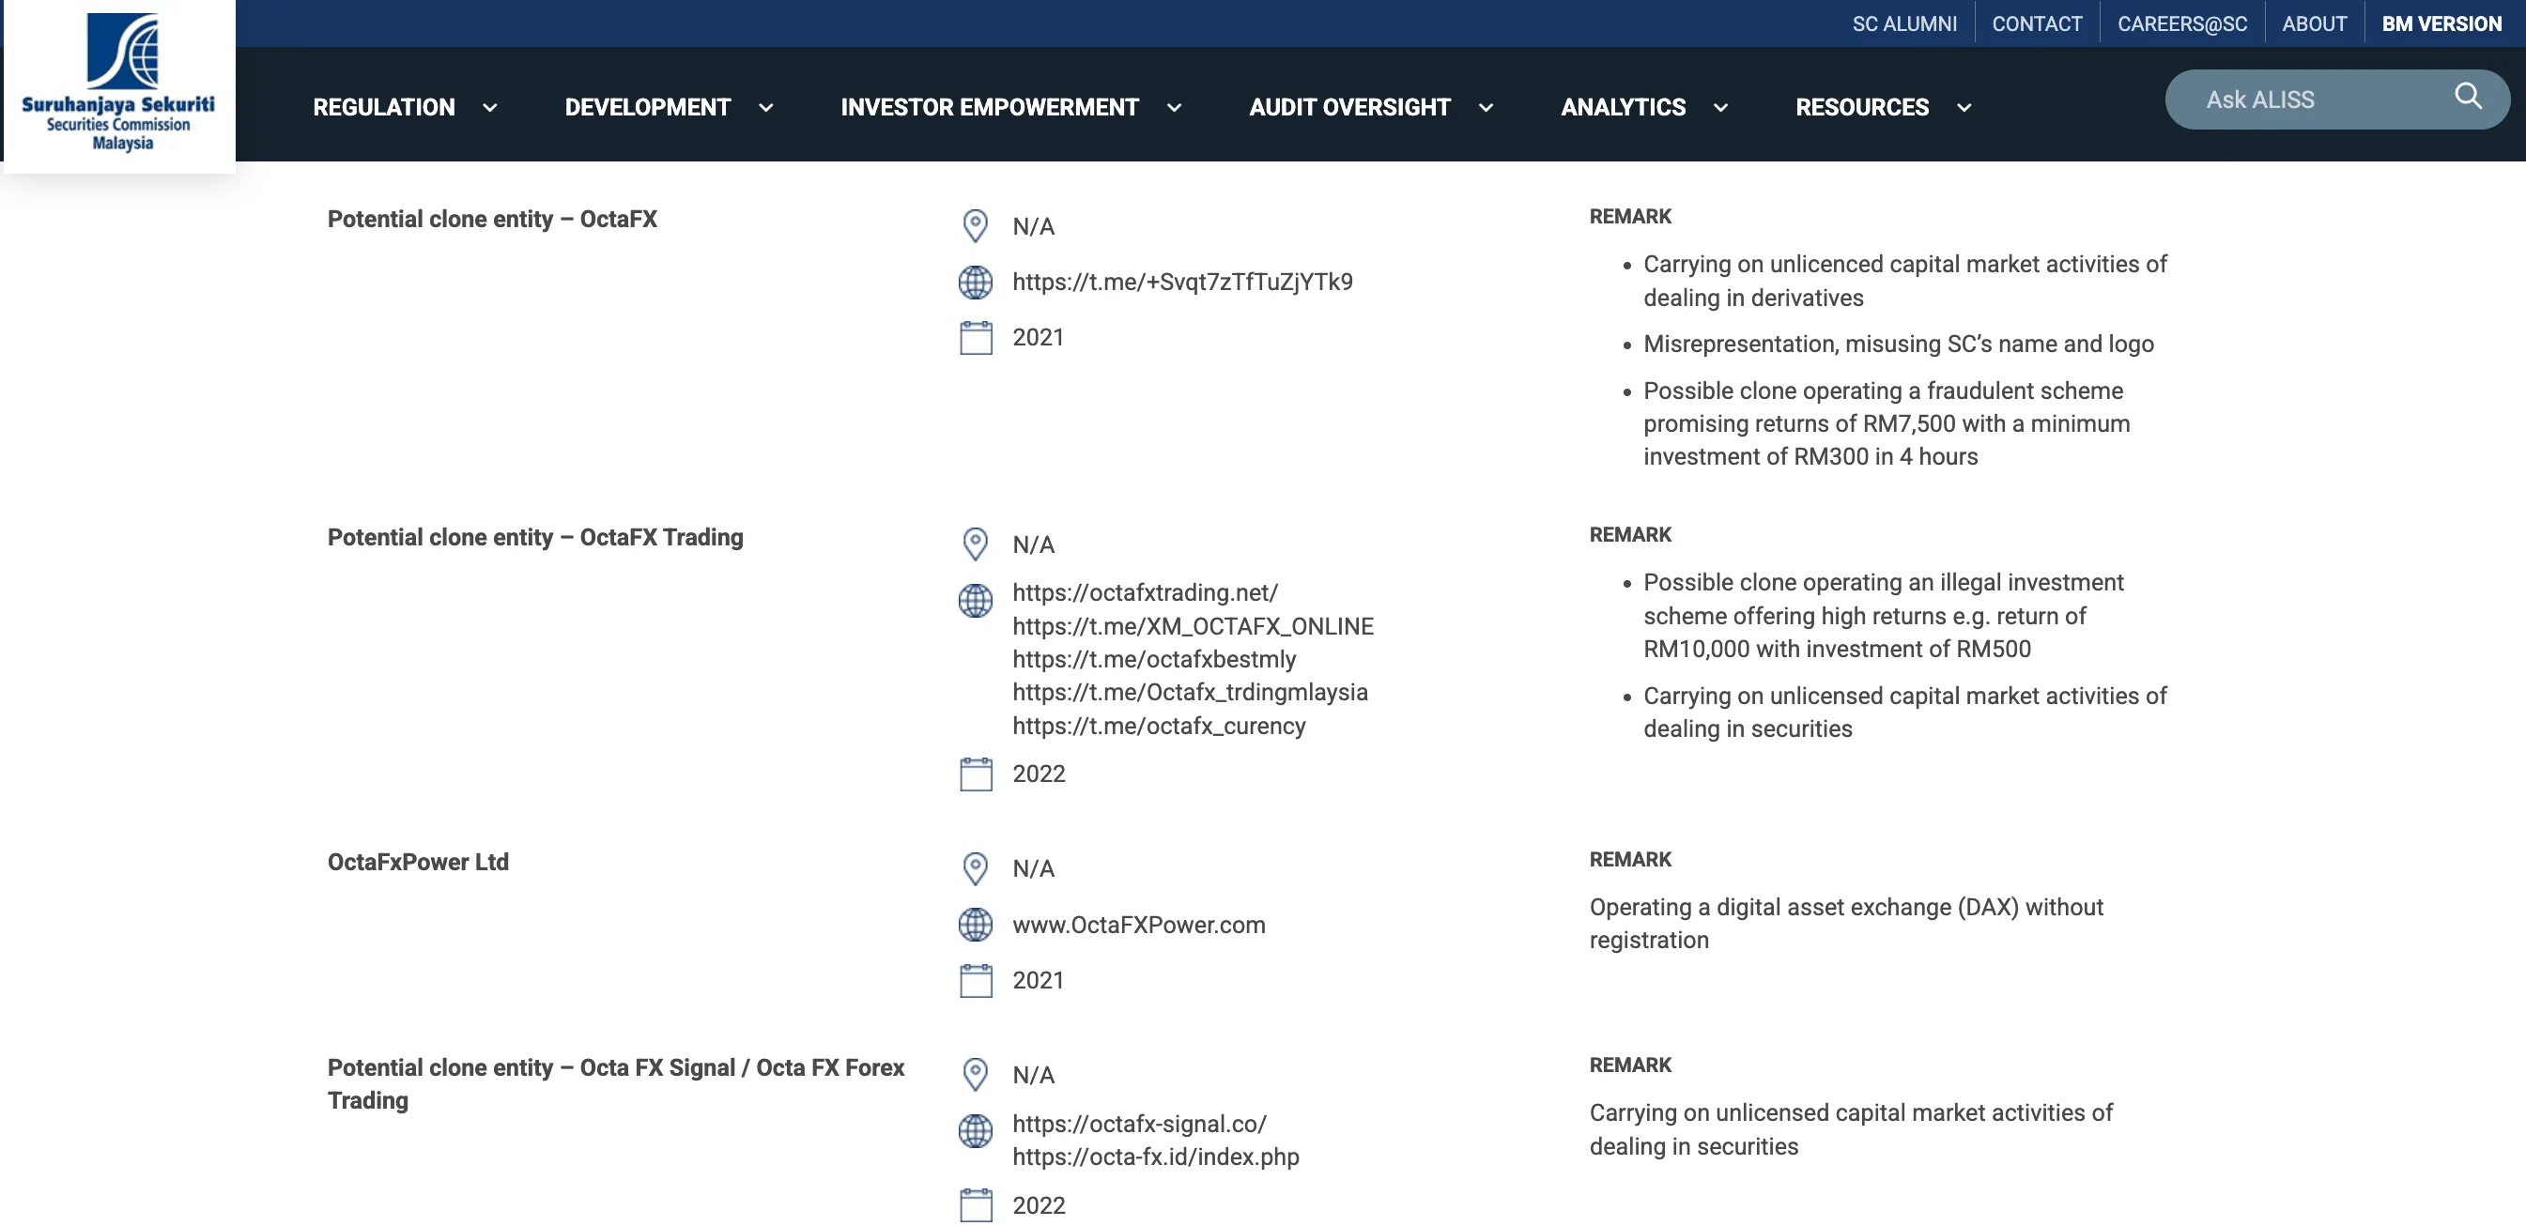Screen dimensions: 2526x1226
Task: Click location pin icon for OctaFX entry
Action: [x=975, y=225]
